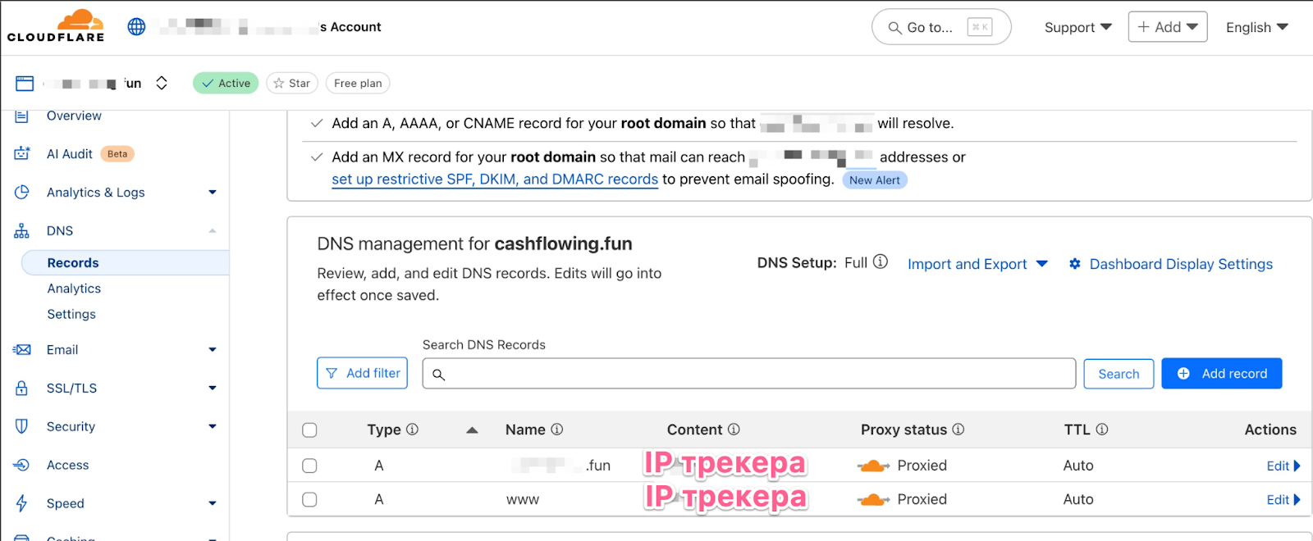Expand the Speed section arrow
This screenshot has width=1313, height=541.
coord(213,503)
